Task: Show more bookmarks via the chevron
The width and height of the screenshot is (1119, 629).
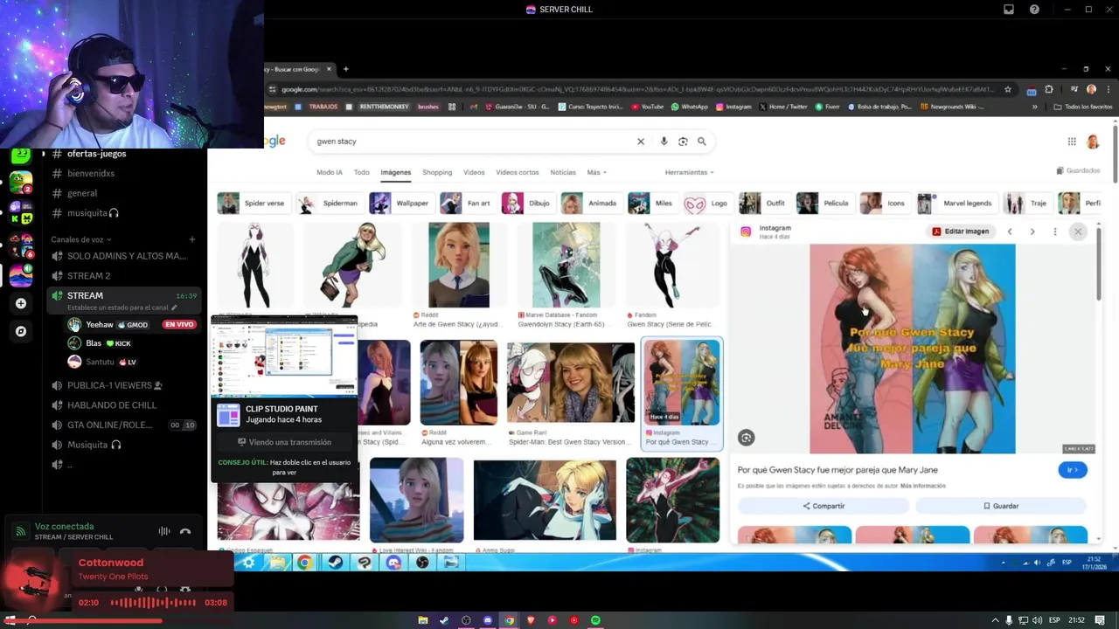Action: (x=1034, y=107)
